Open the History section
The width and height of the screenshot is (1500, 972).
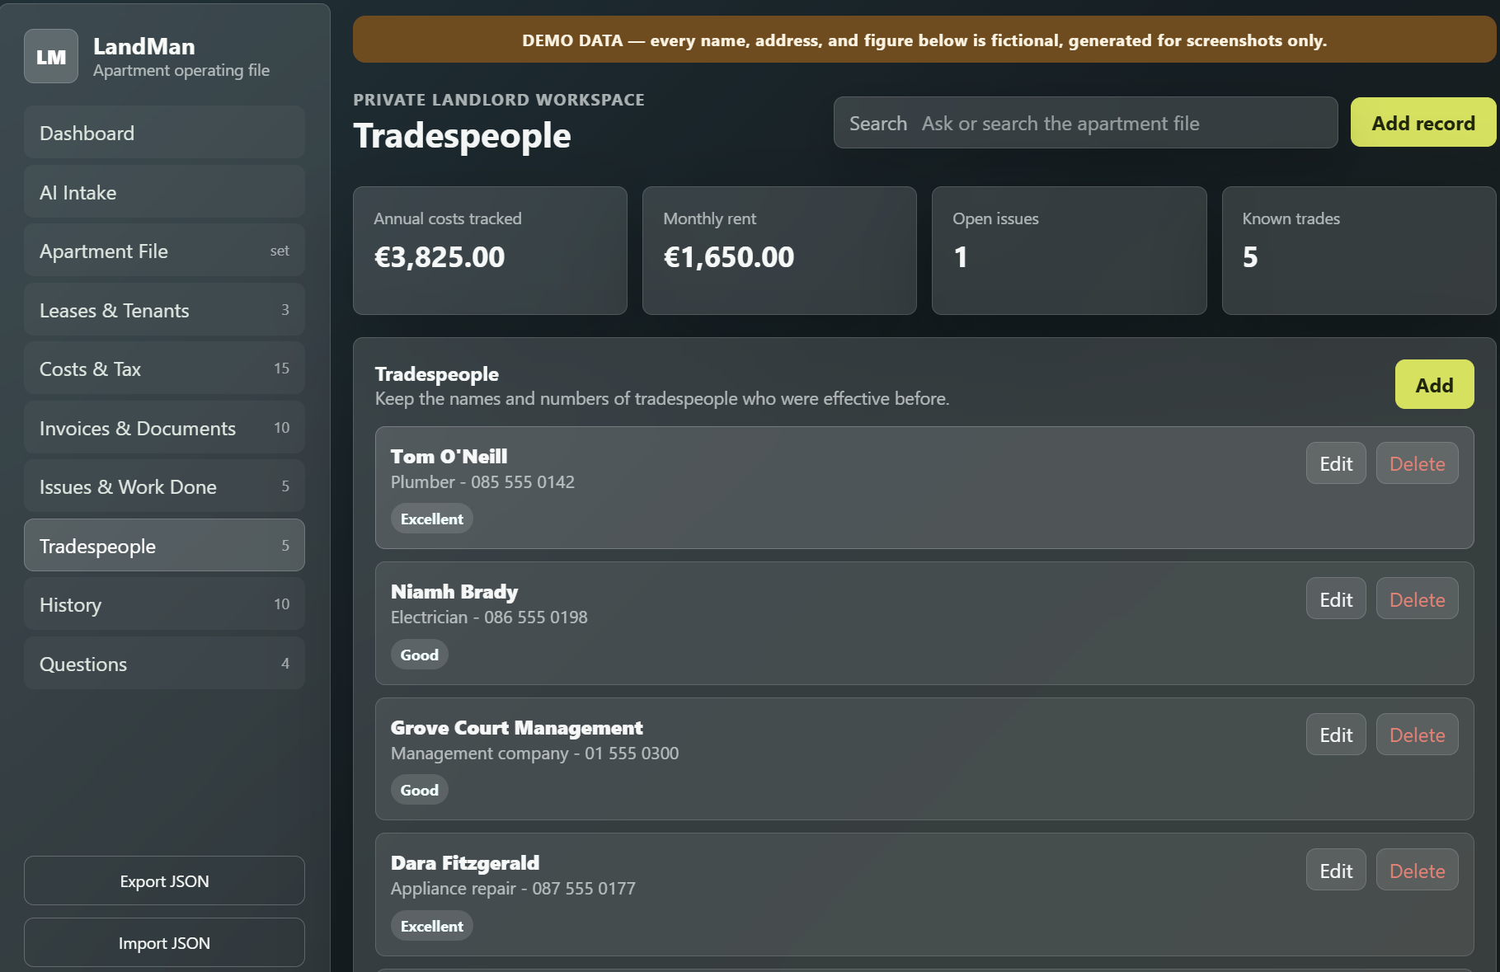[164, 604]
